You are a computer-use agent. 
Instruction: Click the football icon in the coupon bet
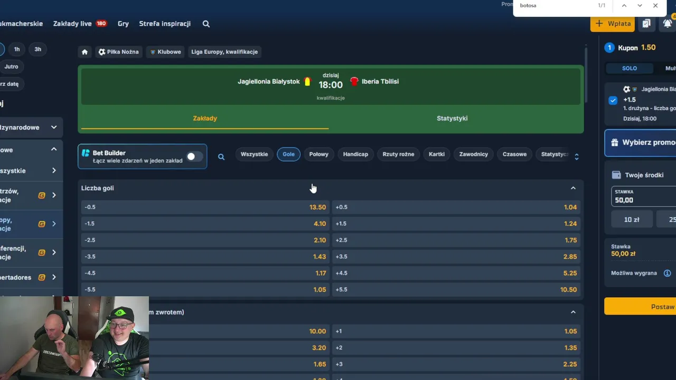pyautogui.click(x=627, y=89)
